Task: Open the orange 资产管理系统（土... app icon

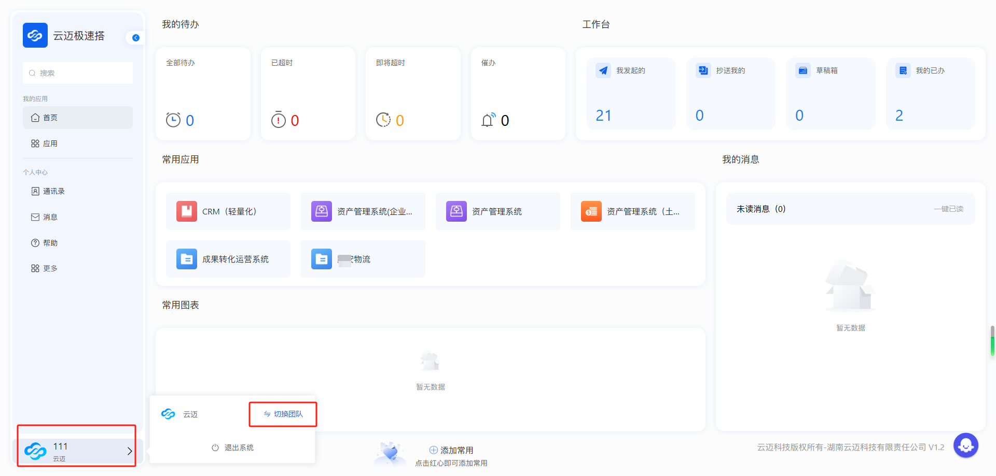Action: click(591, 211)
